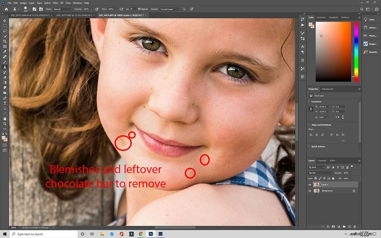Toggle pixel layer filter
The height and width of the screenshot is (238, 381).
[x=328, y=167]
